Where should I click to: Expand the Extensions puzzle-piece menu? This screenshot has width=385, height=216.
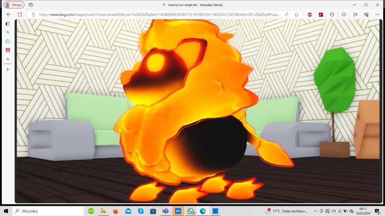coord(332,14)
